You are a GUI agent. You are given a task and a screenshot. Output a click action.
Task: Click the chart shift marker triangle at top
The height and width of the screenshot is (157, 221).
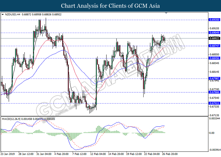(166, 13)
